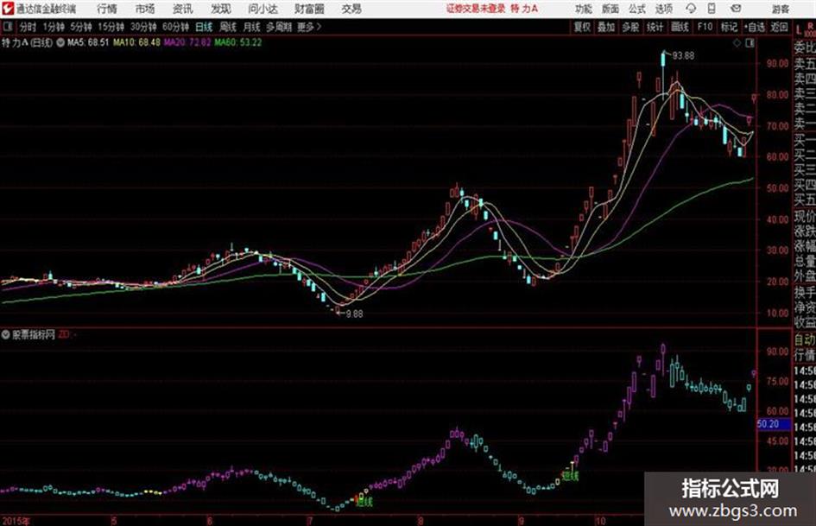Click the 多股 multi-stock toolbar button
Screen dimensions: 816x526
[630, 27]
